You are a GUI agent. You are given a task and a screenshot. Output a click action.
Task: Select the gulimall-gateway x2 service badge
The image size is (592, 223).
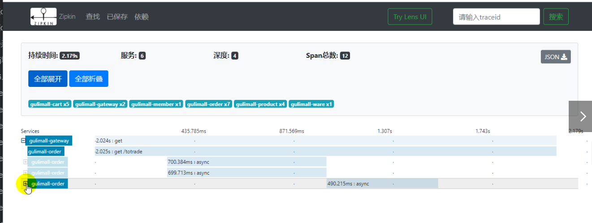100,104
